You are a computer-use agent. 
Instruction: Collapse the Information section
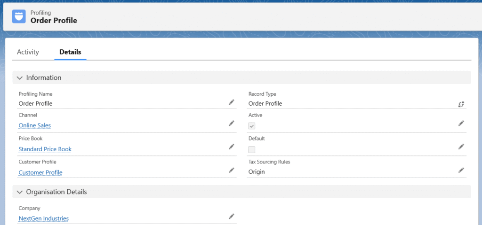[x=20, y=78]
